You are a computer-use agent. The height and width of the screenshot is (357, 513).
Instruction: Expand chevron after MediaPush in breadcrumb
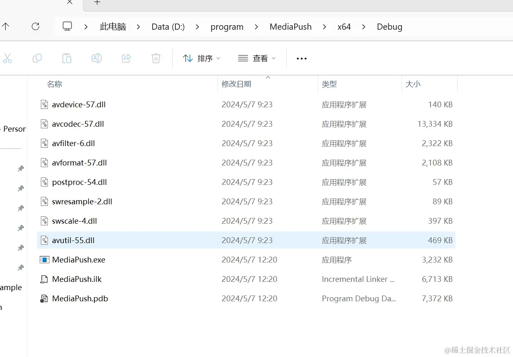pos(324,27)
